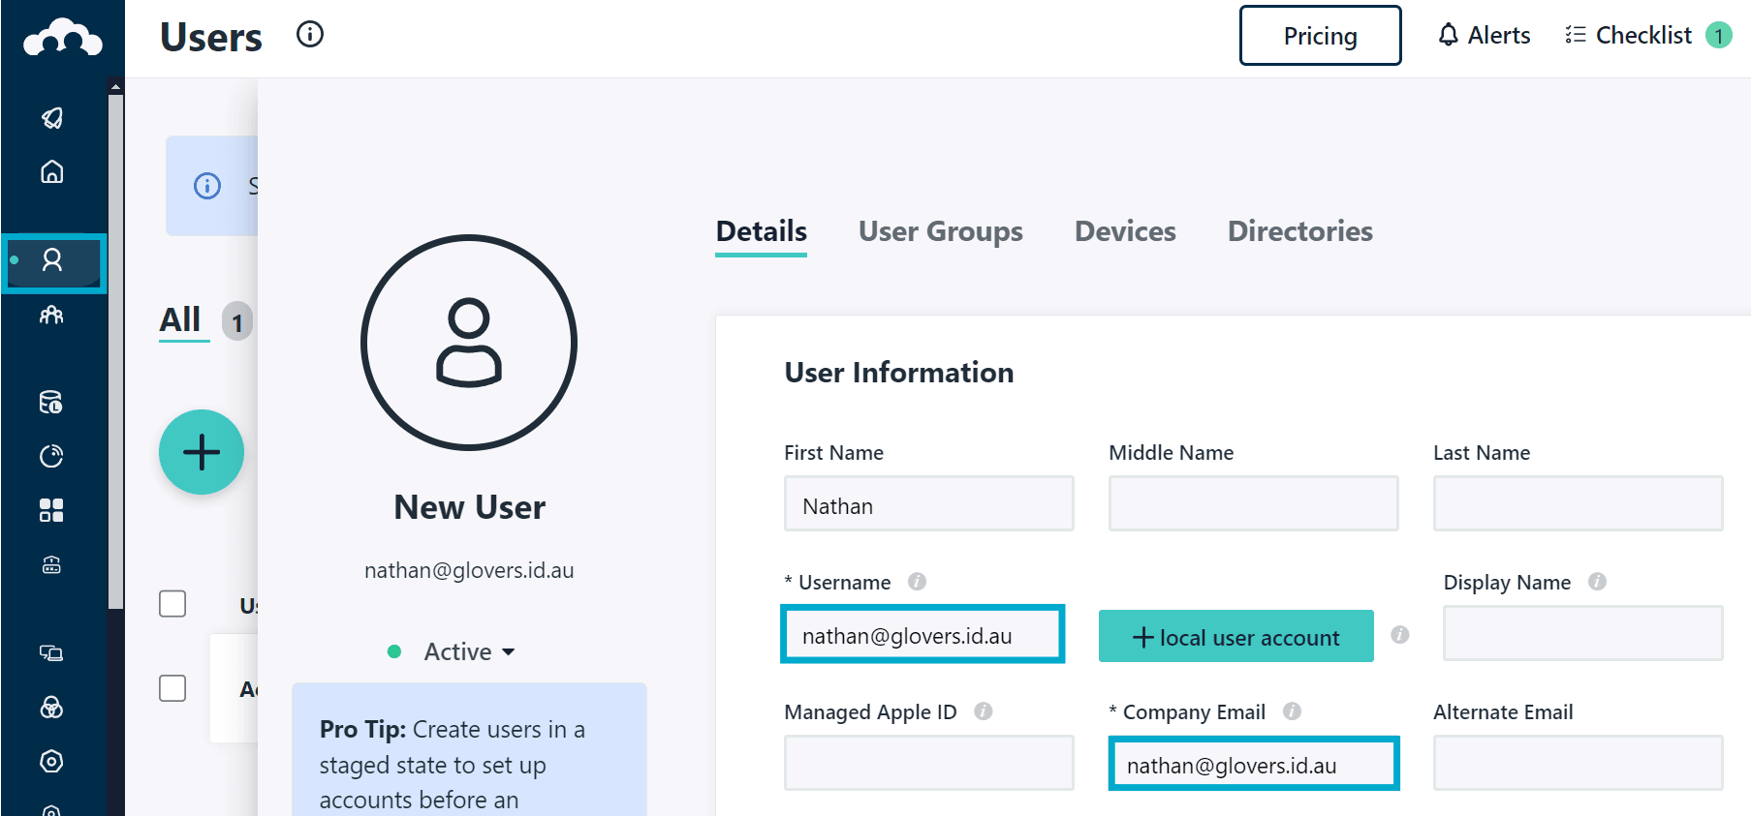Screen dimensions: 1751x816
Task: Switch to the Devices tab
Action: point(1125,231)
